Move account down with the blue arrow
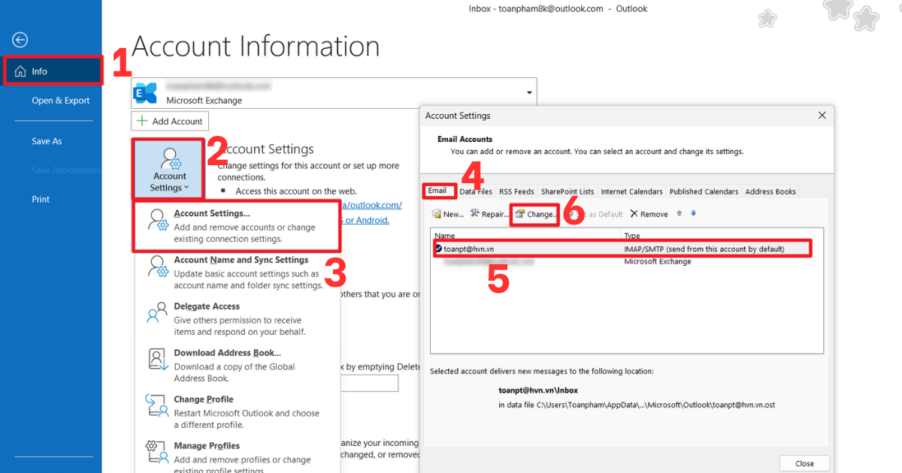Image resolution: width=902 pixels, height=473 pixels. pyautogui.click(x=693, y=213)
